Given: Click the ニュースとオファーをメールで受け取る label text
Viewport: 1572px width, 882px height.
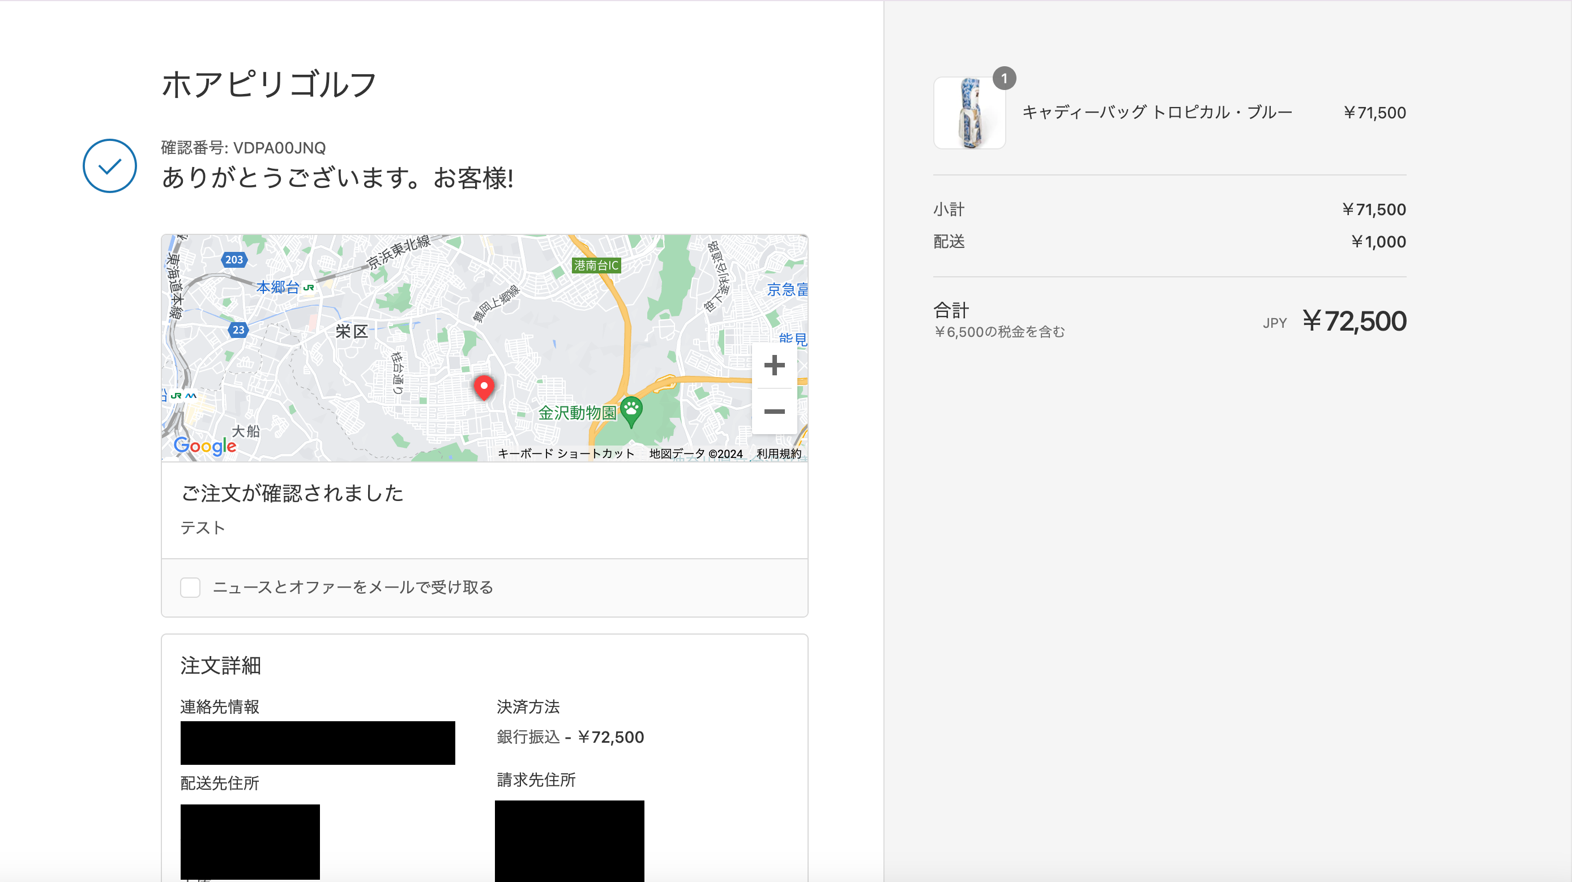Looking at the screenshot, I should [353, 588].
